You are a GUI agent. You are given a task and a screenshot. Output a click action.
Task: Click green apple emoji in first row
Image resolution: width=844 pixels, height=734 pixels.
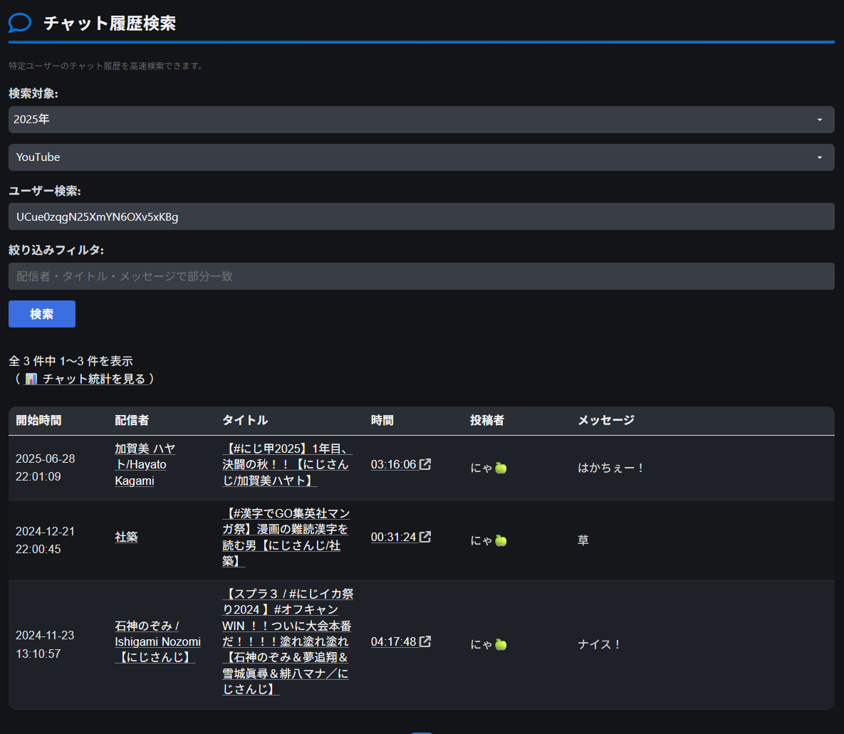(501, 468)
